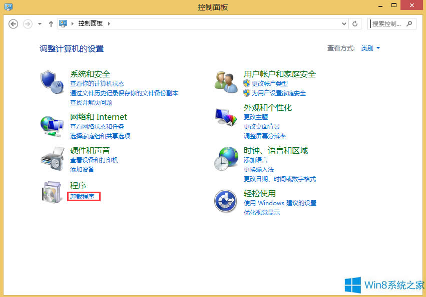Click the up-arrow navigation button
426x297 pixels.
pos(51,23)
